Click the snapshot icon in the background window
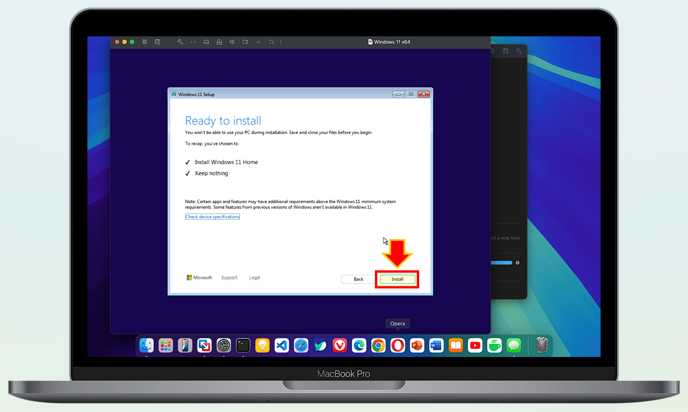Image resolution: width=688 pixels, height=412 pixels. pos(505,51)
